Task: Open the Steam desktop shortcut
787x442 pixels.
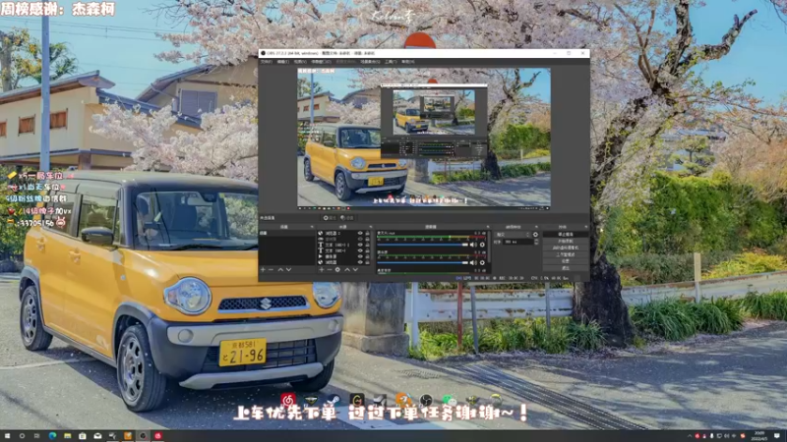Action: [333, 400]
